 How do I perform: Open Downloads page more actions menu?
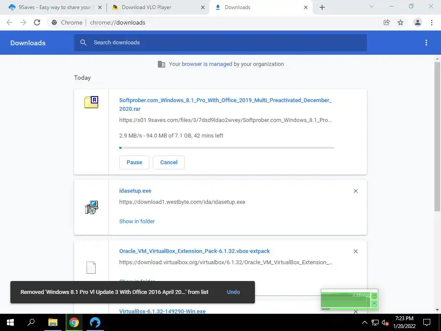426,43
